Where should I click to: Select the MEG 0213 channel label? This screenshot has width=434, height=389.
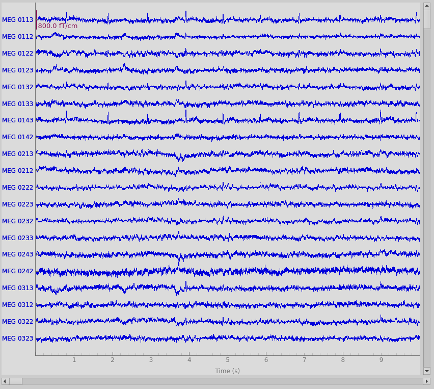coord(18,154)
